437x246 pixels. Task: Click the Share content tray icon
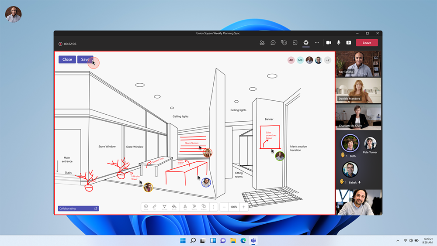click(x=349, y=43)
